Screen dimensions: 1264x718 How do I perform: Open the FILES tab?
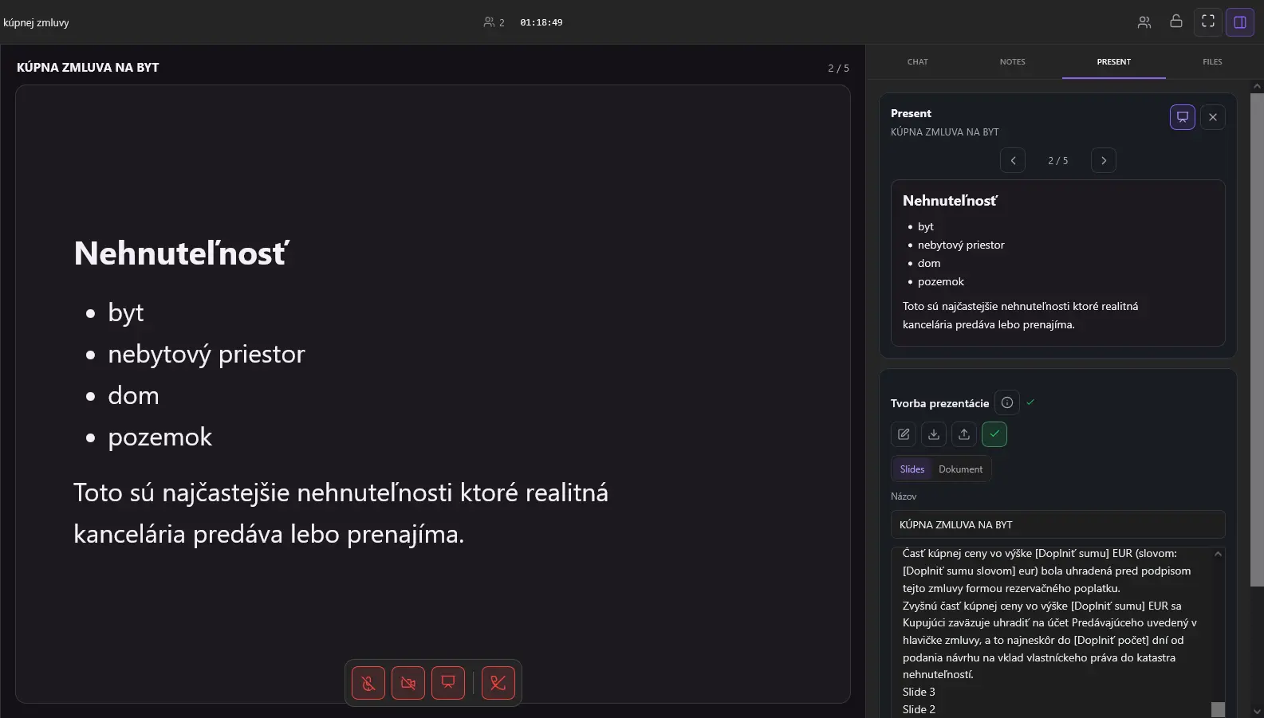click(1212, 62)
